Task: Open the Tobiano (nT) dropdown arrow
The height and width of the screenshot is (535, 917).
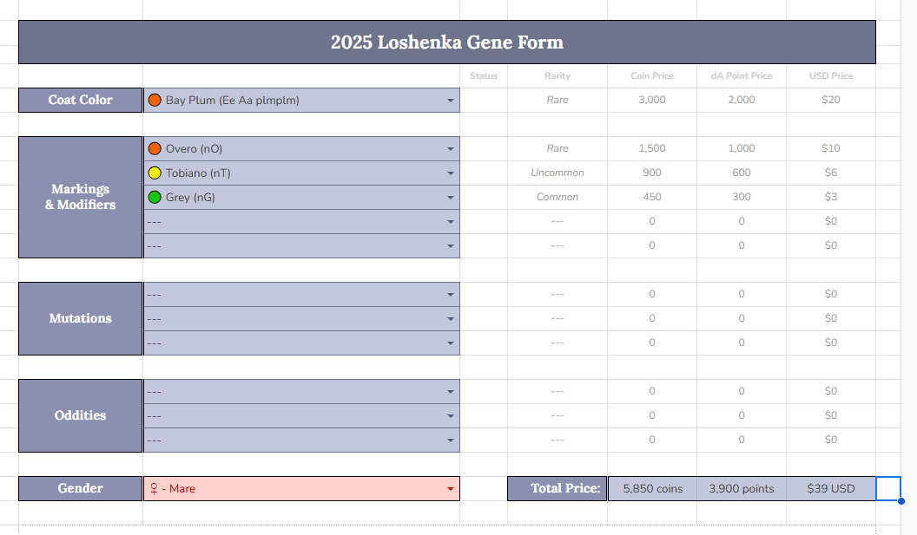Action: pos(450,173)
